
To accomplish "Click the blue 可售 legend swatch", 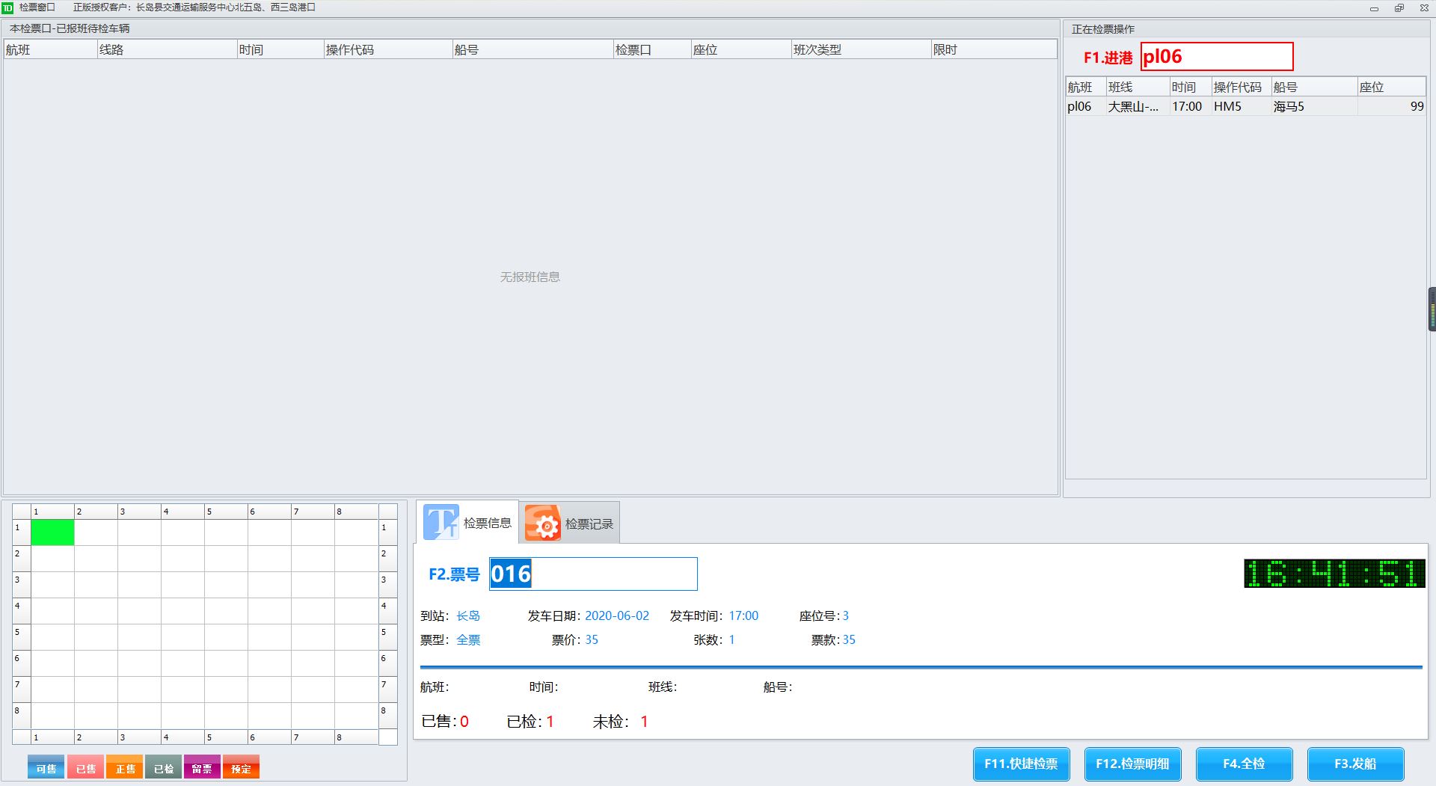I will (46, 768).
